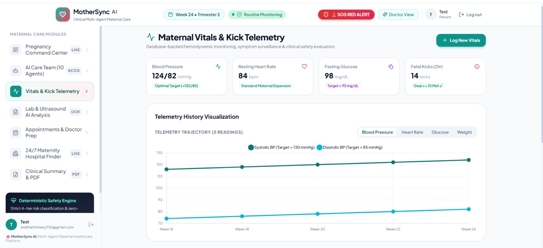Image resolution: width=543 pixels, height=248 pixels.
Task: Expand the Vitals & Kick Telemetry chevron
Action: (x=87, y=91)
